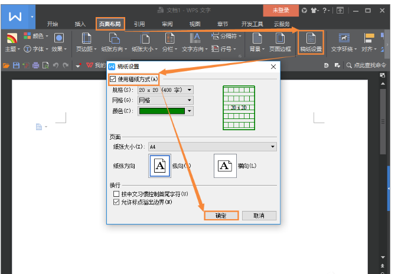Screen dimensions: 398x274
Task: Click the 对齐 align icon
Action: (369, 38)
